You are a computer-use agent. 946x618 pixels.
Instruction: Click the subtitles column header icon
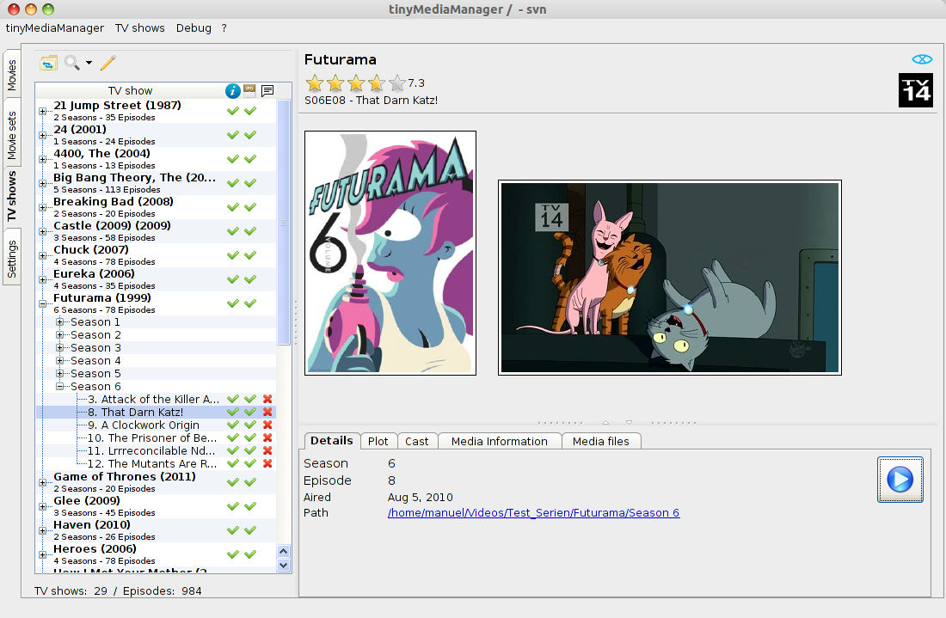coord(267,90)
